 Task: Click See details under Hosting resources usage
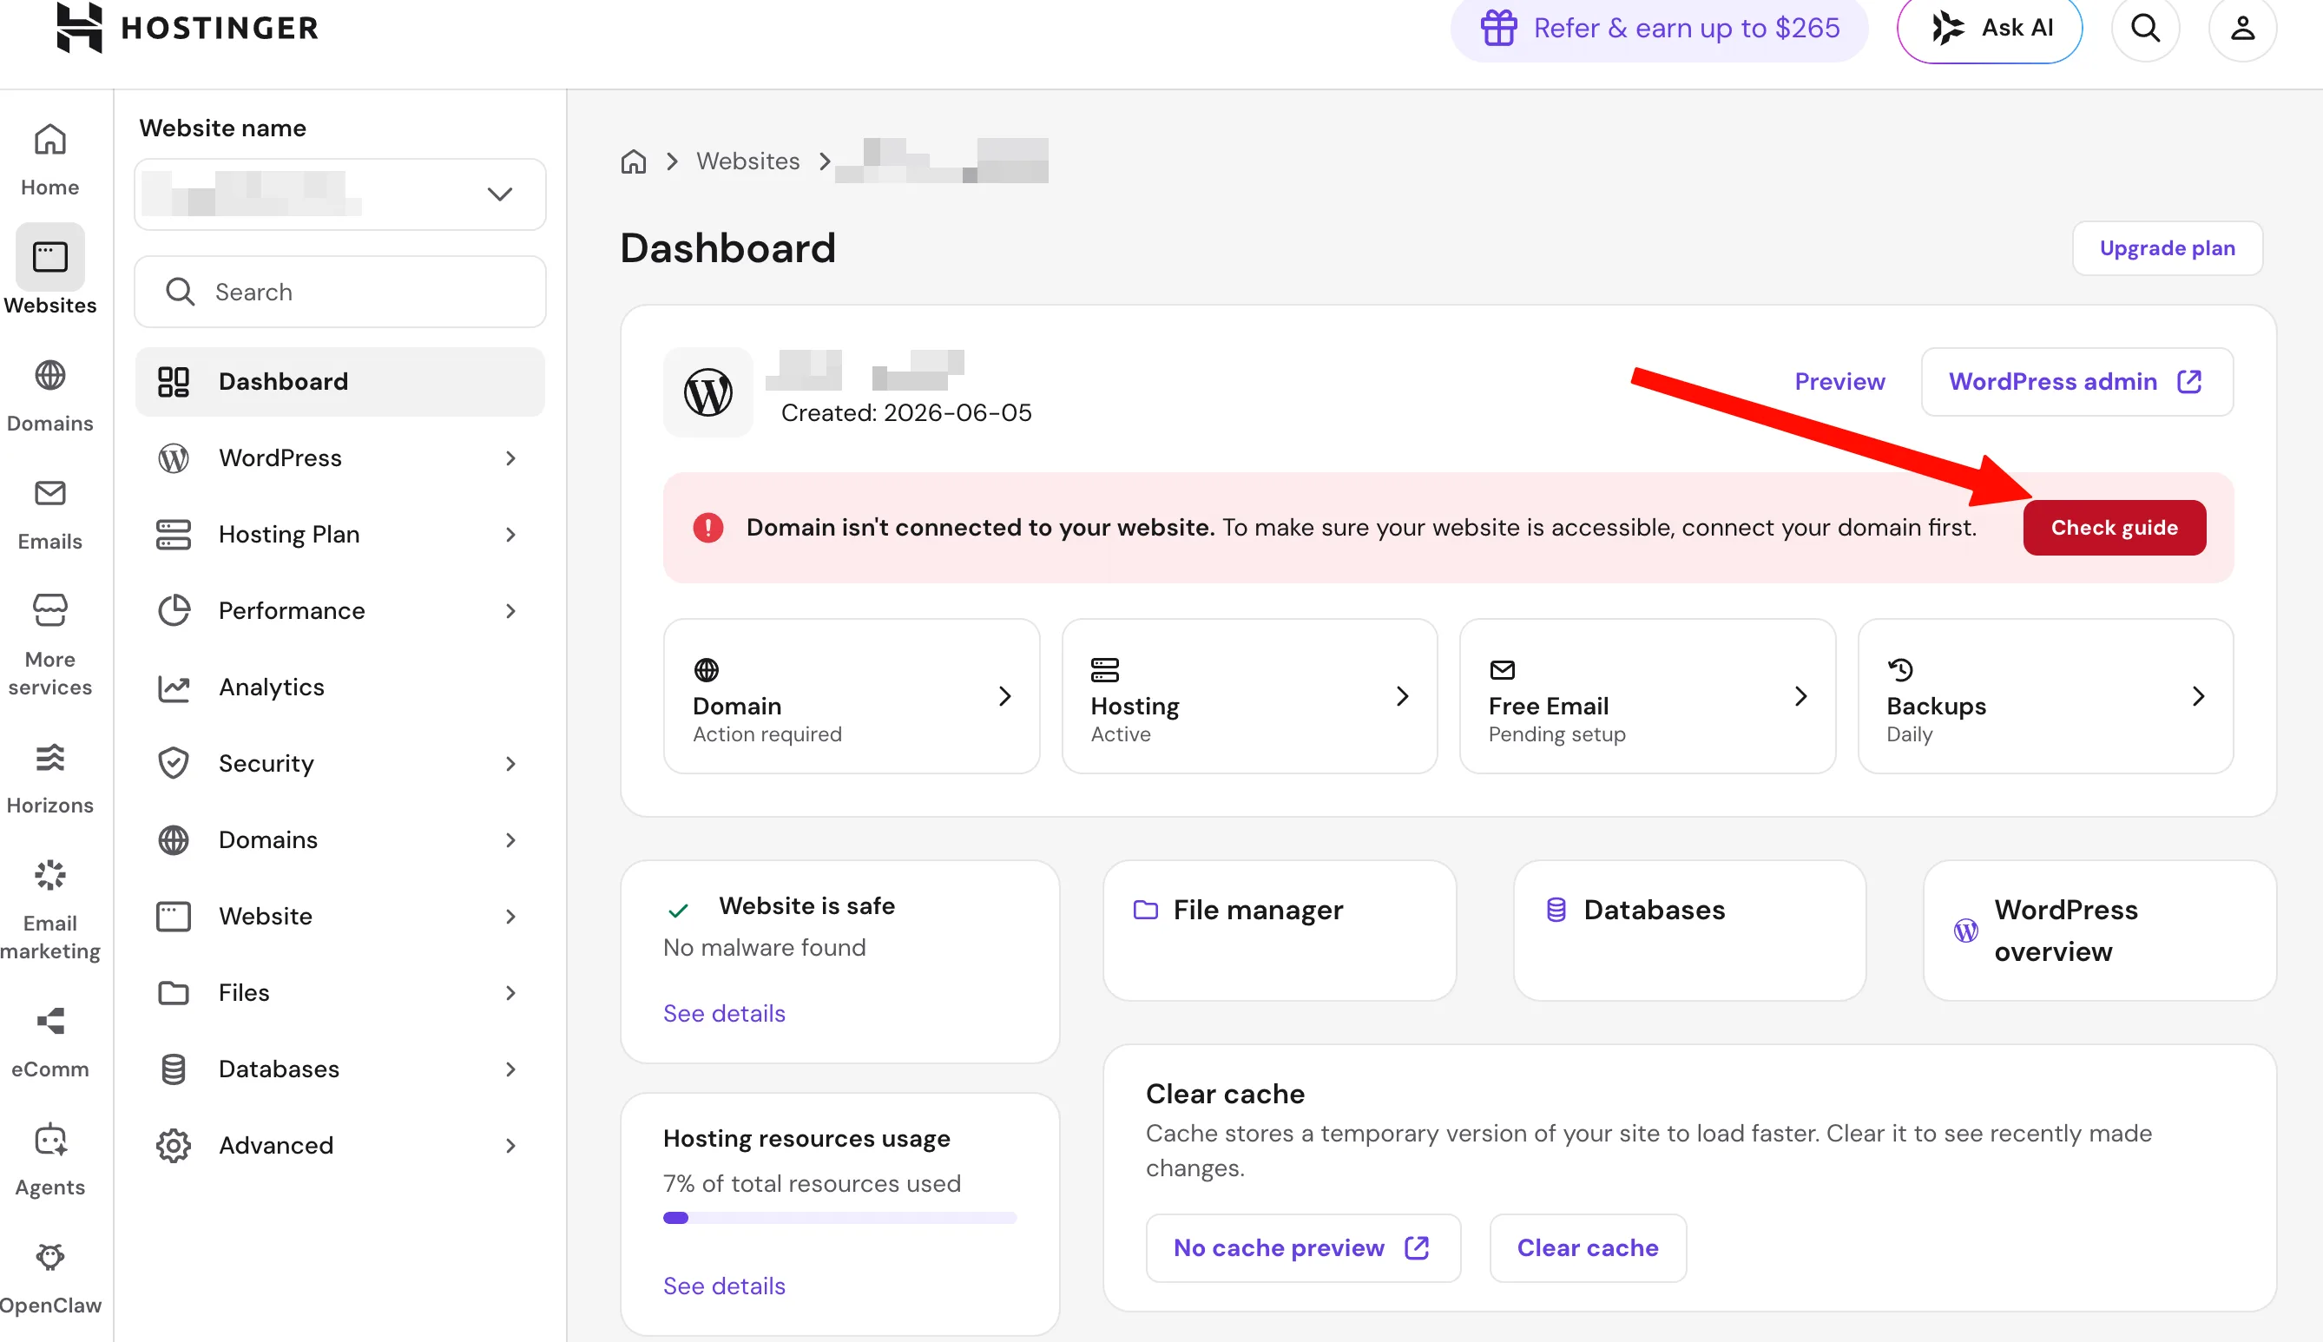coord(724,1286)
